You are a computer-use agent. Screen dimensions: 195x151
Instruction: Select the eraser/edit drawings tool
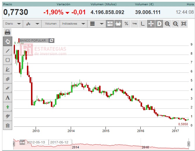[8, 116]
